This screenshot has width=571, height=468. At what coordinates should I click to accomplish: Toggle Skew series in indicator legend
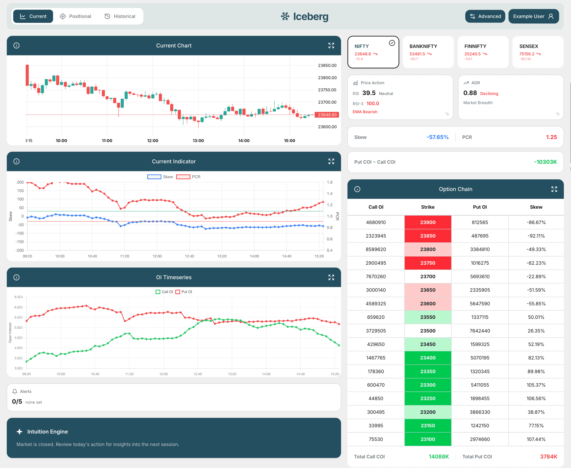160,177
